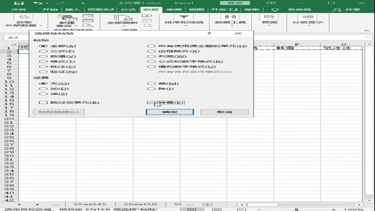Uncheck the Transpose (E) checkbox
This screenshot has height=211, width=375.
pyautogui.click(x=150, y=103)
